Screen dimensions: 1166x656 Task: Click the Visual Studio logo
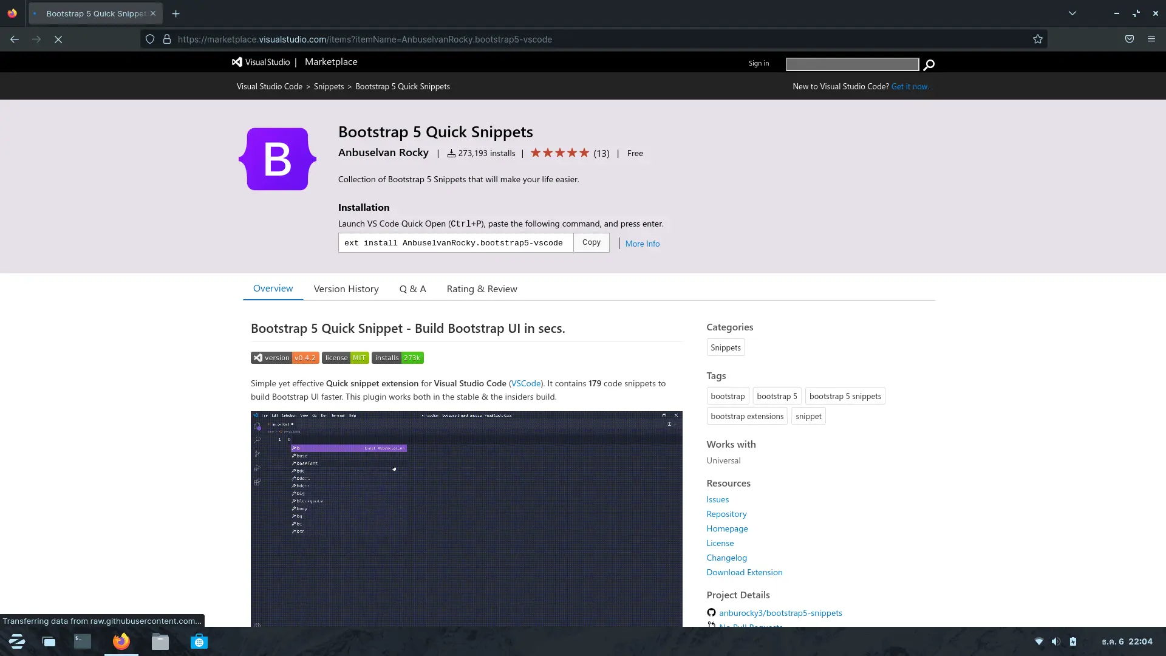click(x=261, y=62)
